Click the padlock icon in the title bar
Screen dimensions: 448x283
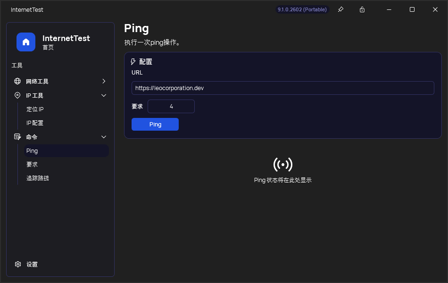[x=362, y=9]
